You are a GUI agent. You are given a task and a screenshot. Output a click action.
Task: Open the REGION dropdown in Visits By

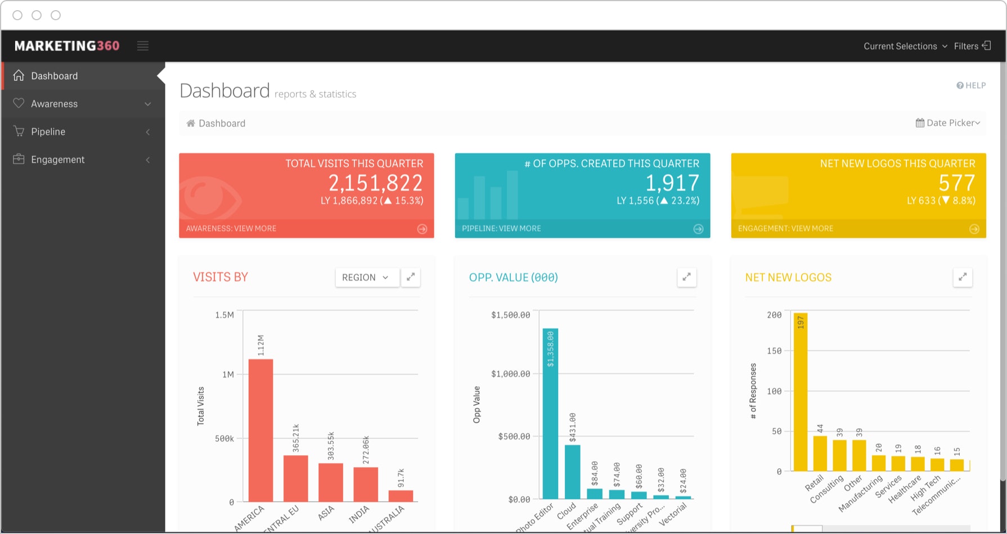(367, 277)
